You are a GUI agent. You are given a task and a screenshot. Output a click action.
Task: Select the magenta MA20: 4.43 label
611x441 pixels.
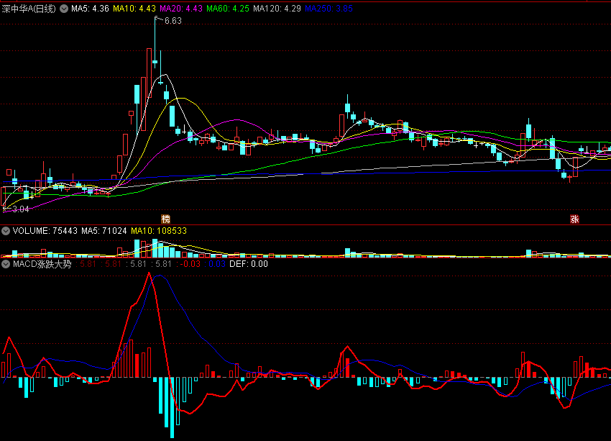181,9
